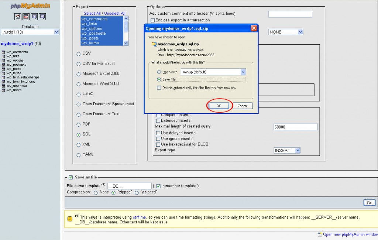
Task: Click table icon beside wp_postmeta
Action: [x=3, y=65]
